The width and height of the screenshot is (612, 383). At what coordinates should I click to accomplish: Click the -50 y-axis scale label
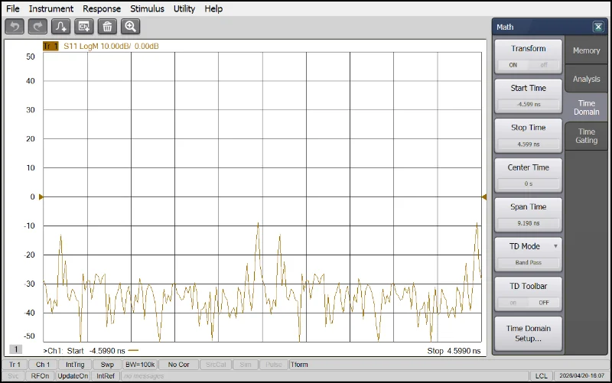coord(29,336)
